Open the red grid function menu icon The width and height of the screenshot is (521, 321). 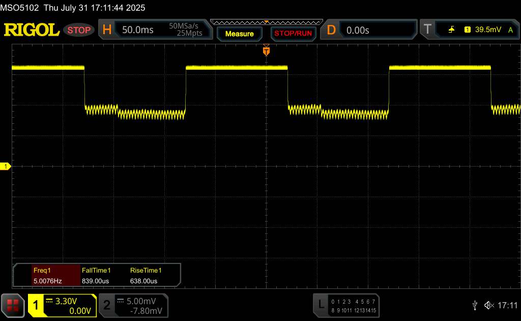point(13,305)
